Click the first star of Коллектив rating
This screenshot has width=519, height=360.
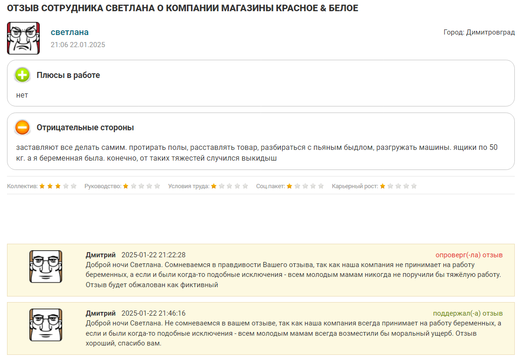click(42, 186)
